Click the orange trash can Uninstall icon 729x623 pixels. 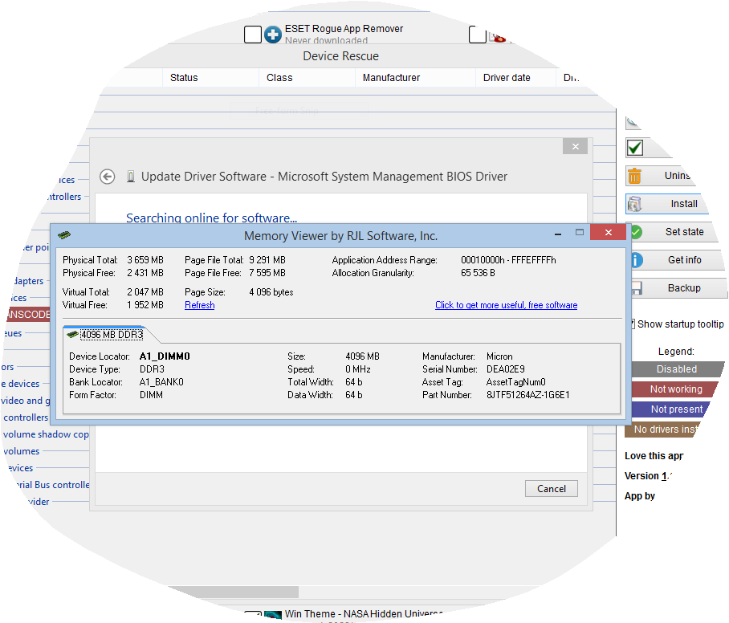634,176
